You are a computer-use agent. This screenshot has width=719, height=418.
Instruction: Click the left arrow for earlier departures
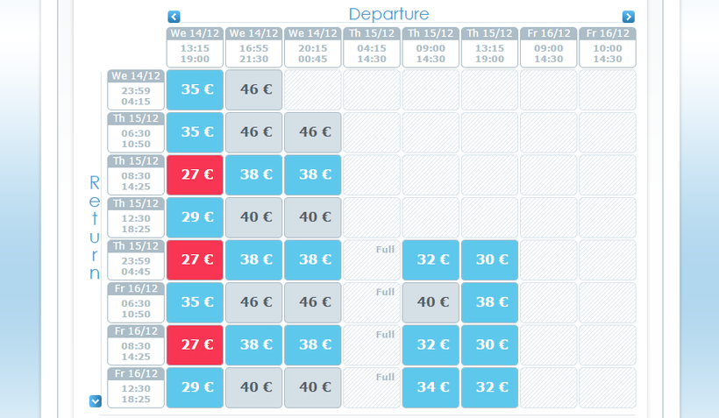(x=174, y=17)
